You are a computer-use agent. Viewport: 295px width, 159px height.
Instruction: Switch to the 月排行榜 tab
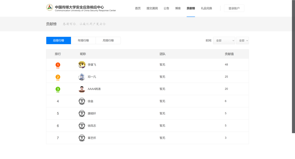point(108,40)
